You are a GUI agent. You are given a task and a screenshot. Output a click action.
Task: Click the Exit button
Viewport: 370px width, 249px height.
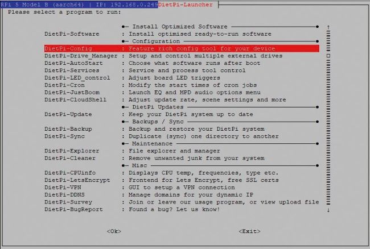tap(249, 231)
